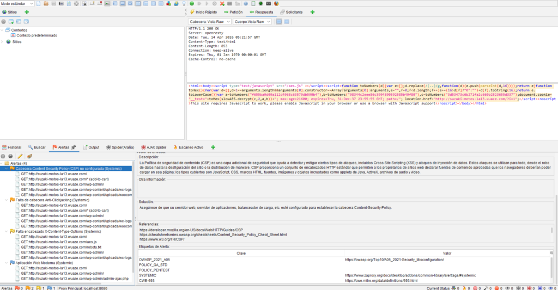Click the Valor column header
Image resolution: width=558 pixels, height=290 pixels.
(x=447, y=254)
